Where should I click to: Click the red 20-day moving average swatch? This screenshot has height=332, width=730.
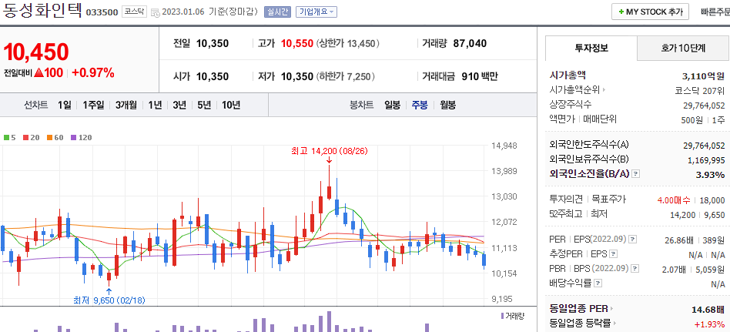25,137
